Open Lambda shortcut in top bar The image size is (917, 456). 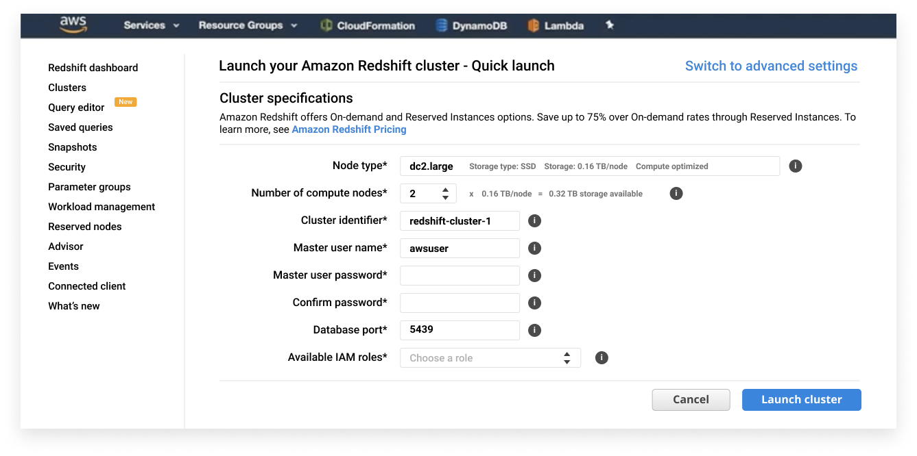tap(556, 26)
